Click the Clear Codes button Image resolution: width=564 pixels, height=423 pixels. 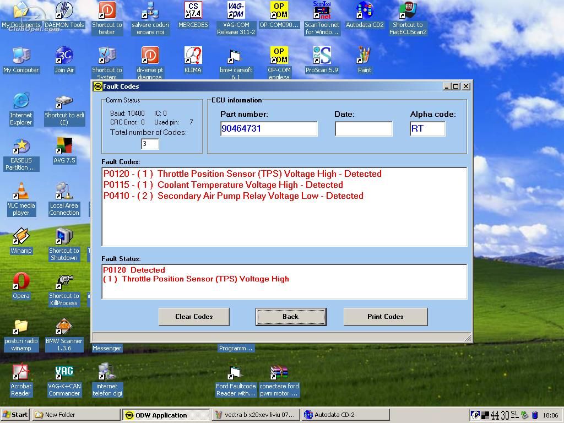[194, 317]
